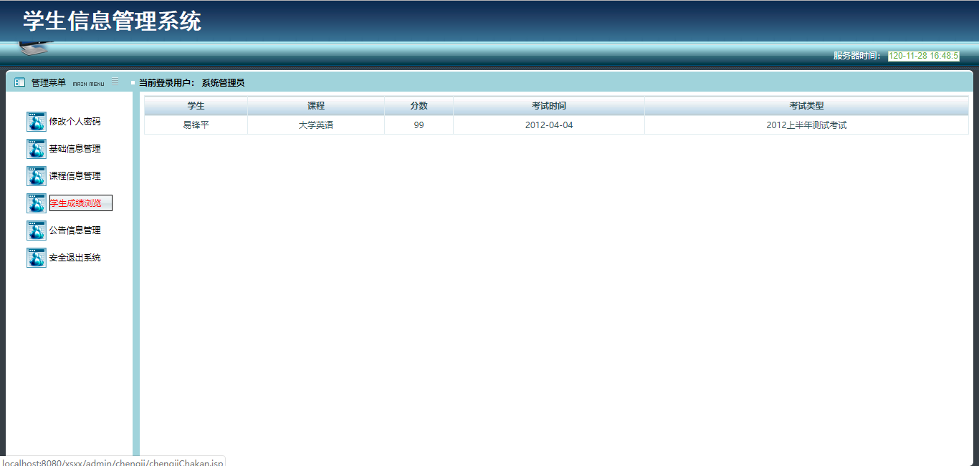Click the 管理菜单 heading text

tap(49, 83)
